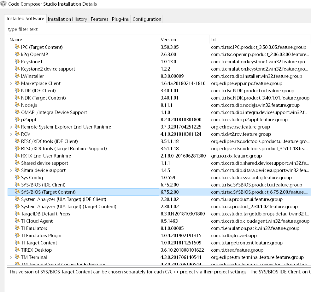Click the Sitara device support icon
The width and height of the screenshot is (311, 292).
coord(17,170)
